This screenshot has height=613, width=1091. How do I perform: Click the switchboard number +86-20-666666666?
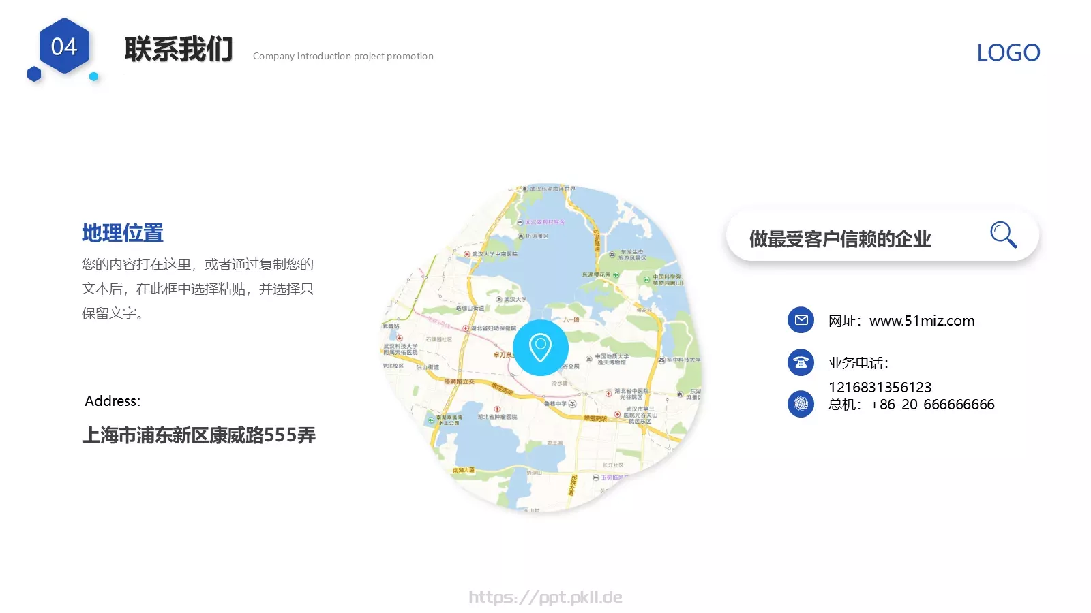[932, 405]
